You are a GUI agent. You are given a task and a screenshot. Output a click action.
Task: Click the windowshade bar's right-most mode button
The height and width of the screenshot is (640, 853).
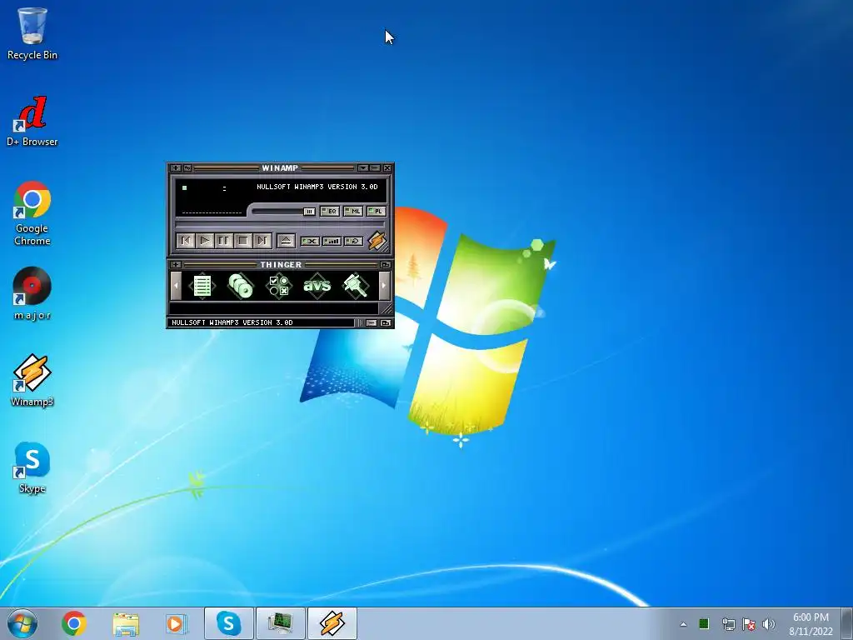click(386, 323)
